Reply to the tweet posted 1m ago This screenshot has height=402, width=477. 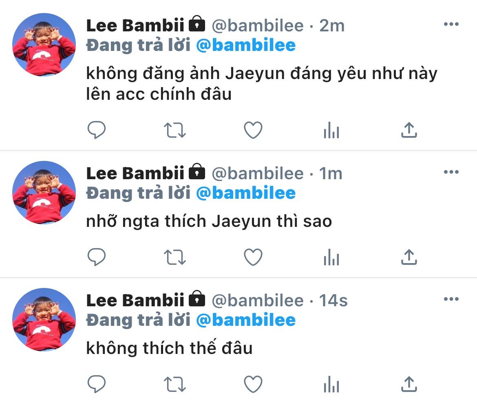click(x=97, y=257)
